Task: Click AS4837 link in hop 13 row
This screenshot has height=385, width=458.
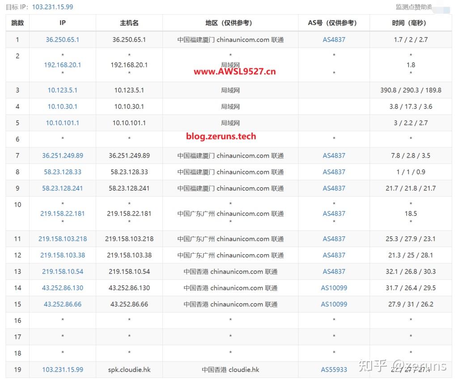Action: (x=334, y=271)
